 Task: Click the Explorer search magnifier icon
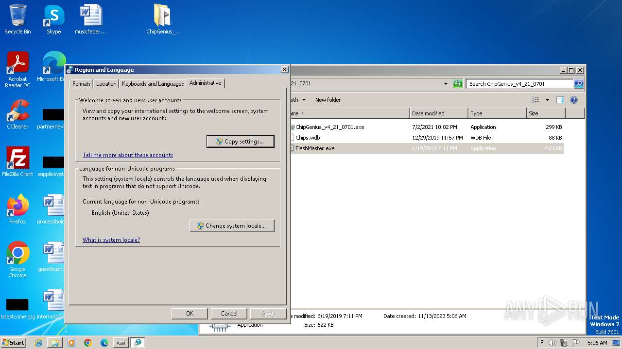pos(578,84)
